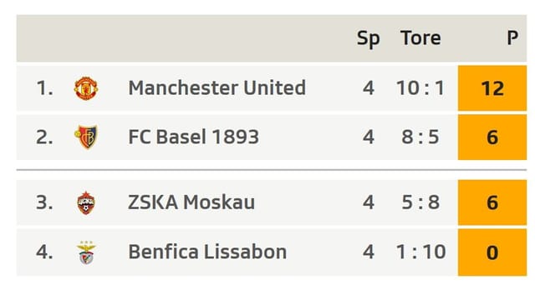Click the 10 : 1 goals value

coord(420,88)
